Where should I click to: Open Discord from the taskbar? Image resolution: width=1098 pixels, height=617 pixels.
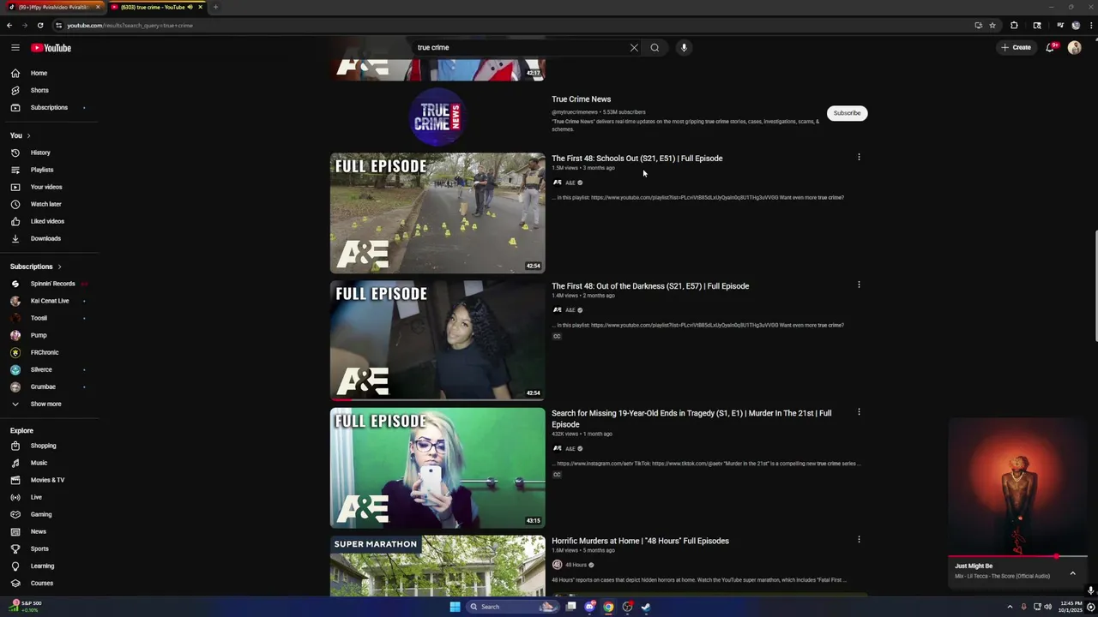[x=590, y=607]
